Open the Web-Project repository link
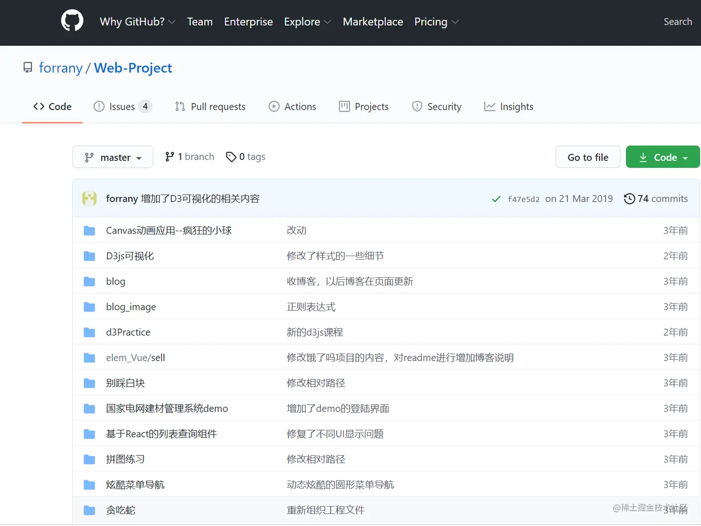 tap(133, 68)
